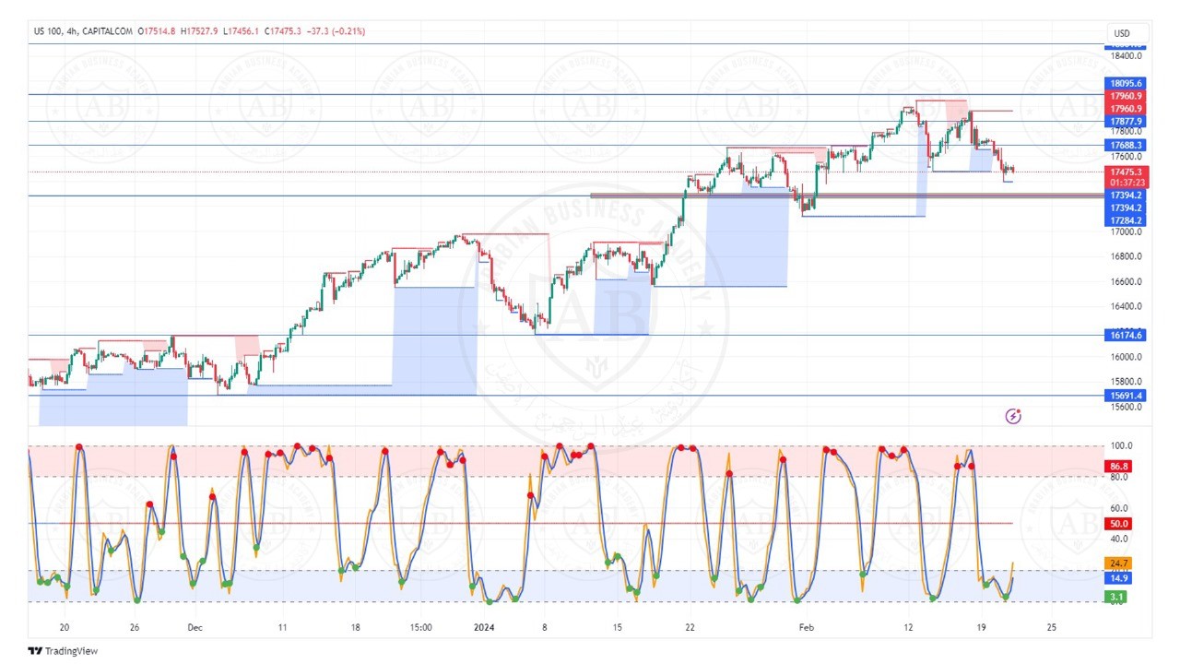
Task: Click the 25 date on time axis
Action: [x=1052, y=627]
